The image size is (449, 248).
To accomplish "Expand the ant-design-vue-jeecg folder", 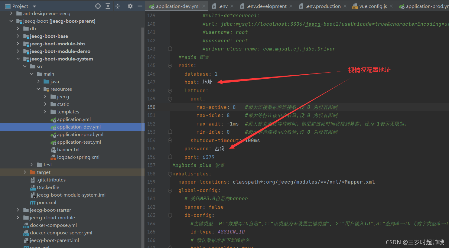I will coord(11,13).
